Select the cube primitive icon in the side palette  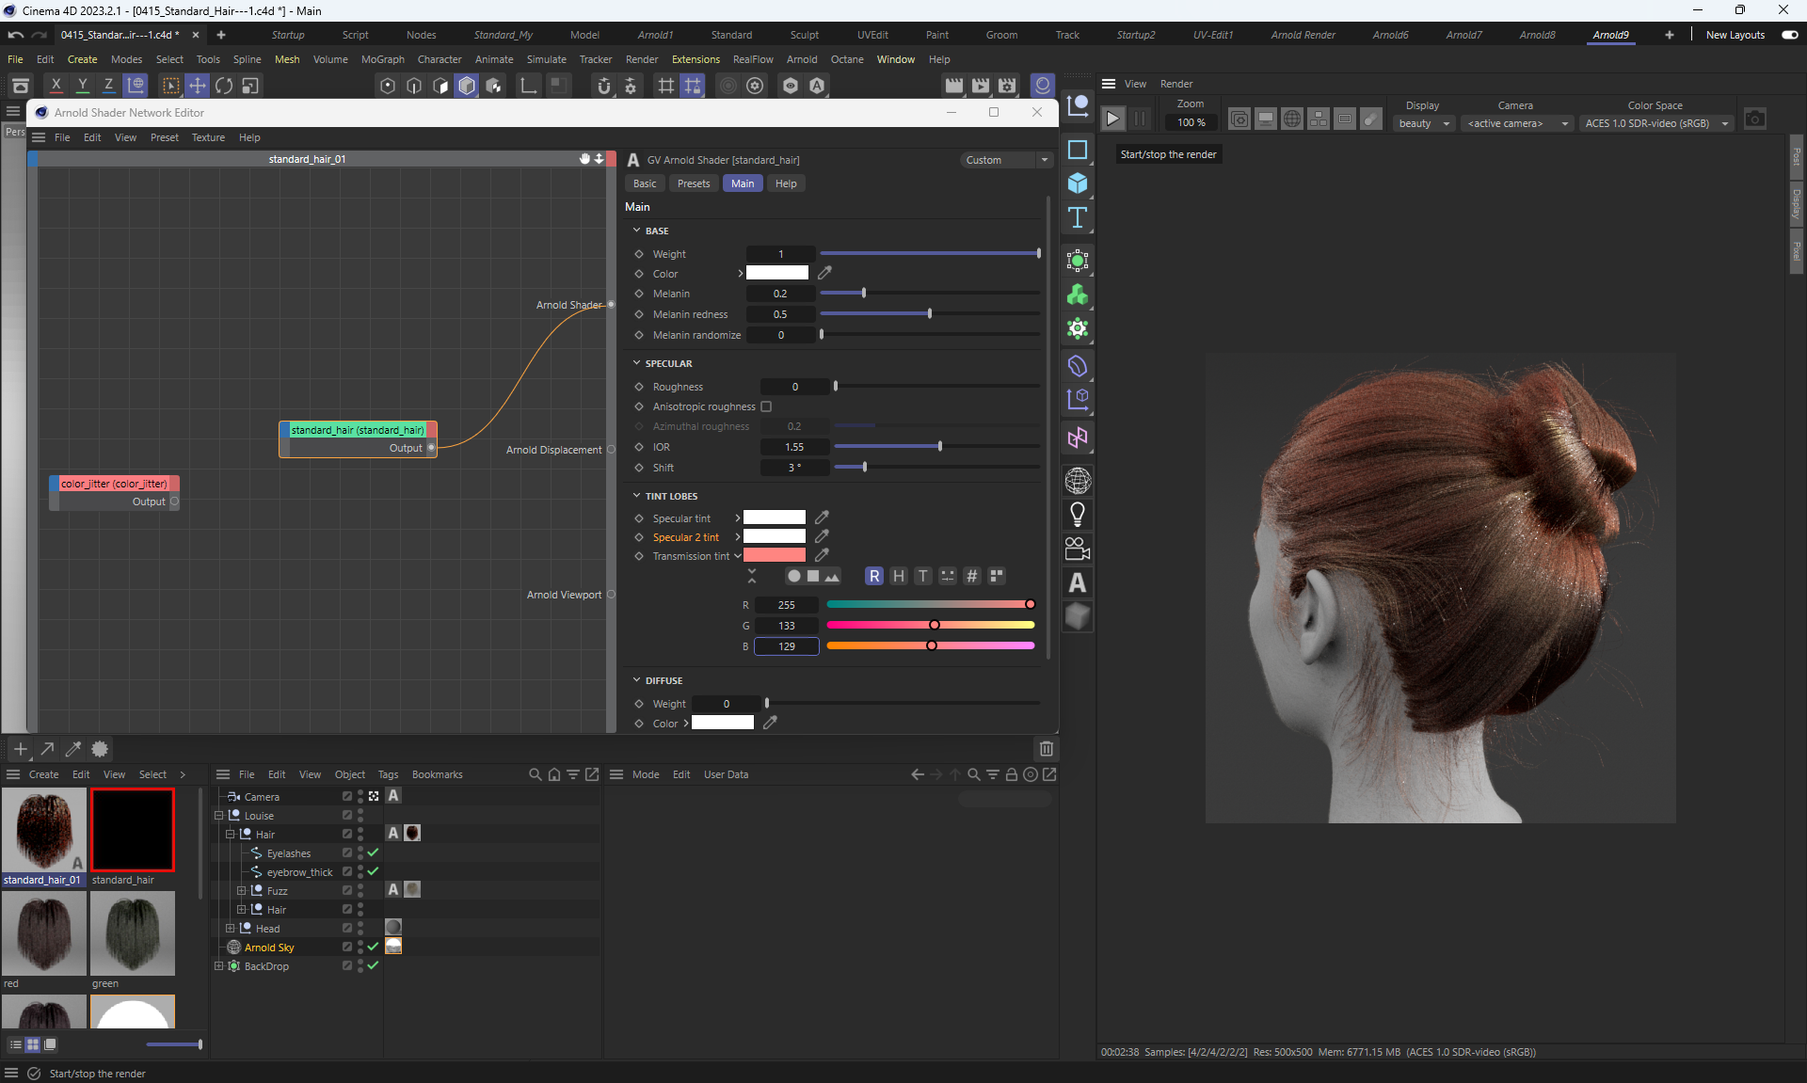(1078, 183)
